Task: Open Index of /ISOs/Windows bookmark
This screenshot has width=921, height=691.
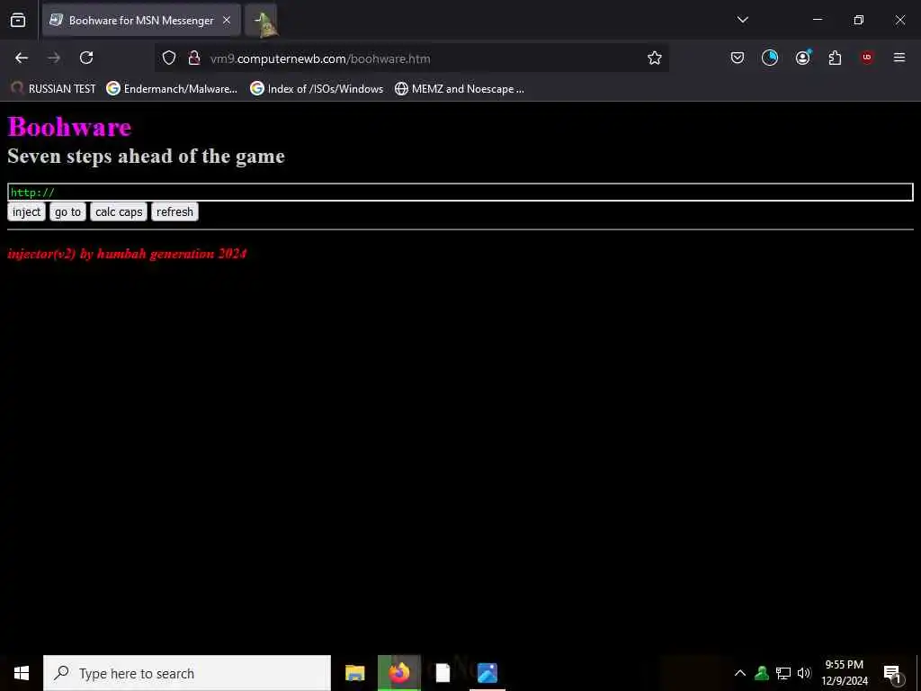Action: click(317, 89)
